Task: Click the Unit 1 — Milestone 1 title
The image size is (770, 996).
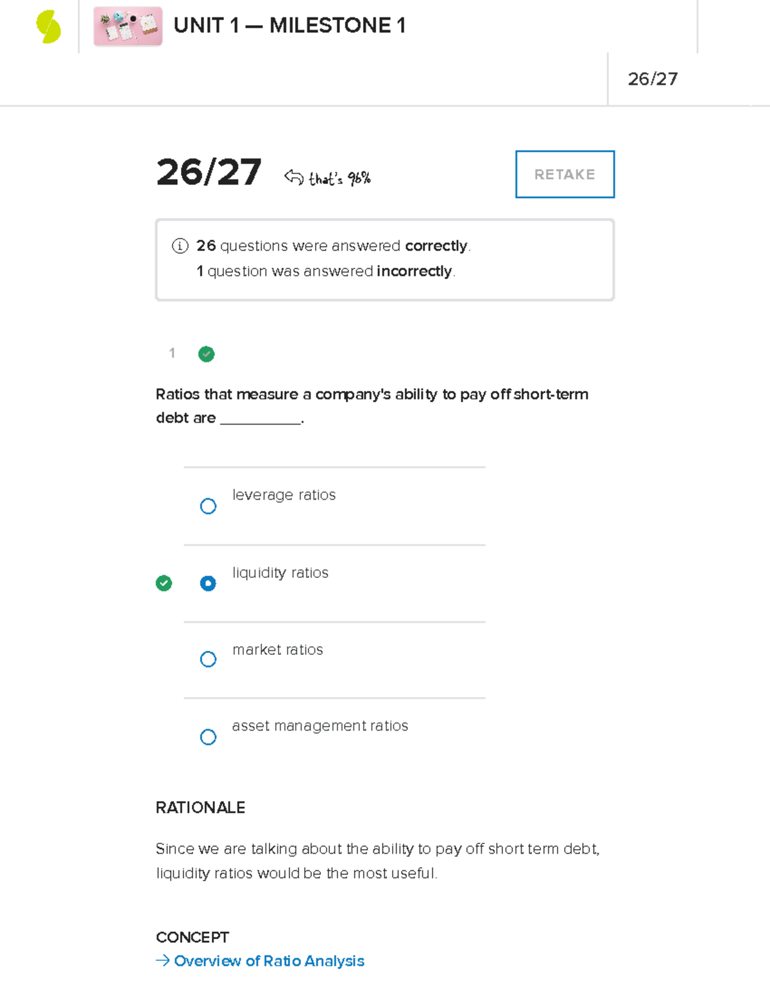Action: (289, 26)
